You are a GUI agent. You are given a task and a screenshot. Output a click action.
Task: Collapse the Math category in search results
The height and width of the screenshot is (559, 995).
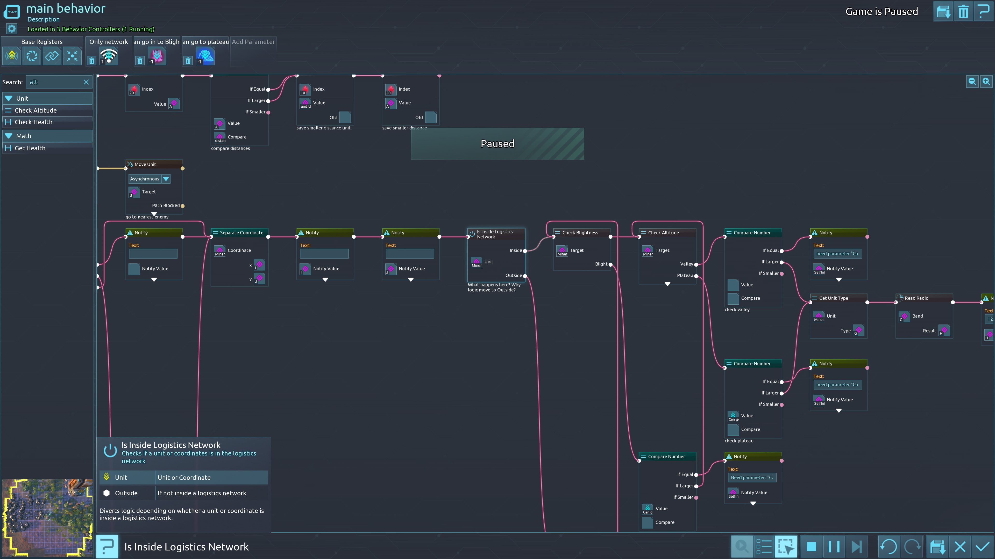click(9, 136)
